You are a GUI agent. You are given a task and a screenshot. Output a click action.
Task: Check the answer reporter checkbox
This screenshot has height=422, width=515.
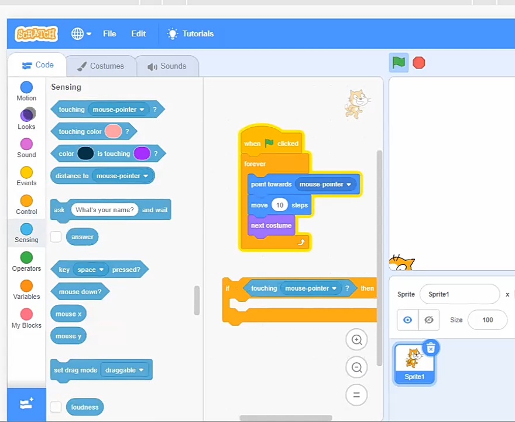pyautogui.click(x=56, y=237)
